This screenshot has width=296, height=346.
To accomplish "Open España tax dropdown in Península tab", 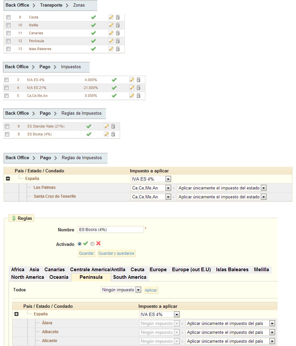I will pos(160,314).
